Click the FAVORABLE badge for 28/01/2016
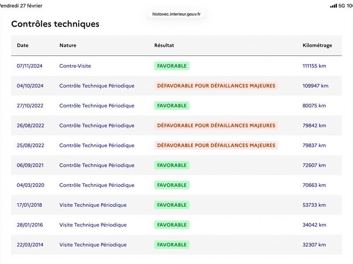 (172, 225)
